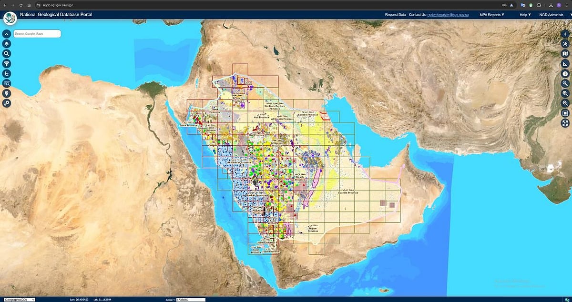Zoom in using the plus magnifier
This screenshot has width=572, height=302.
tap(565, 93)
